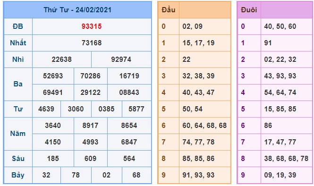
Task: Select Đầu table entry '74, 77, 78'
Action: (198, 142)
